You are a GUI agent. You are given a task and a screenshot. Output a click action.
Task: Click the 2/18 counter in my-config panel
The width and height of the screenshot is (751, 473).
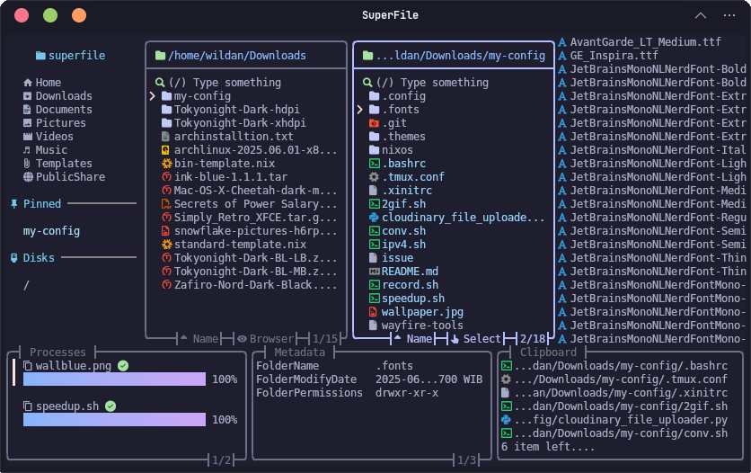coord(533,339)
